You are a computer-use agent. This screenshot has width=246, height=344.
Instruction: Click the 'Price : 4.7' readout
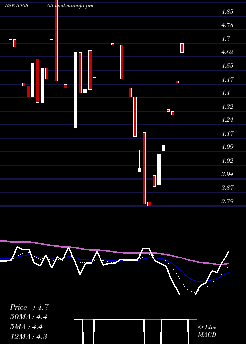pyautogui.click(x=29, y=307)
